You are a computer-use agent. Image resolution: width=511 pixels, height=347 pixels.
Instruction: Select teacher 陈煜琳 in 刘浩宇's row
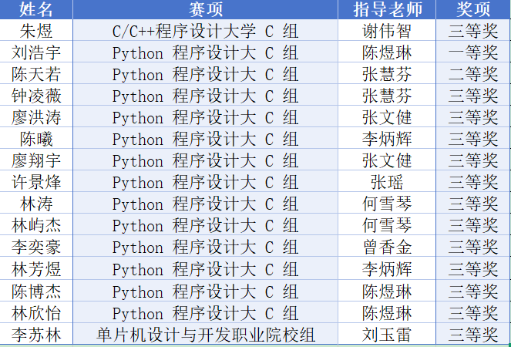tap(387, 52)
